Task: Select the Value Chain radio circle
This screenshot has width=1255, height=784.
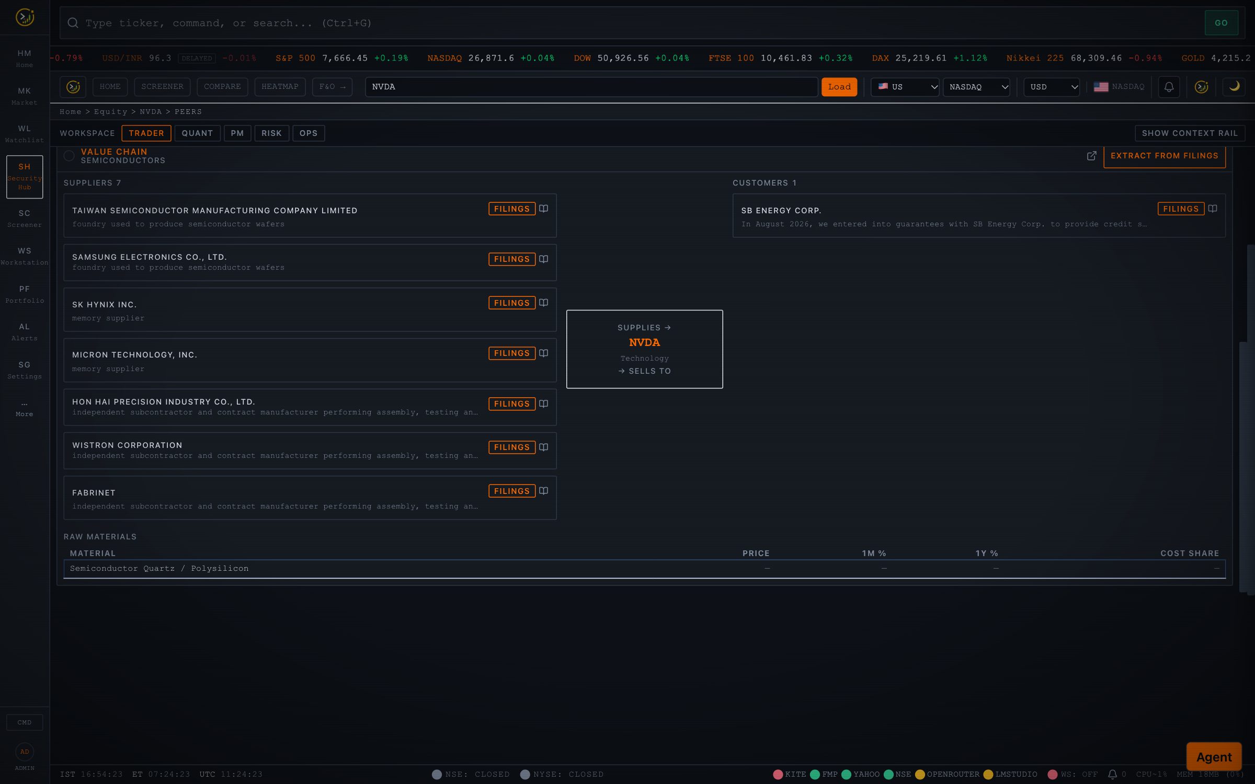Action: (69, 156)
